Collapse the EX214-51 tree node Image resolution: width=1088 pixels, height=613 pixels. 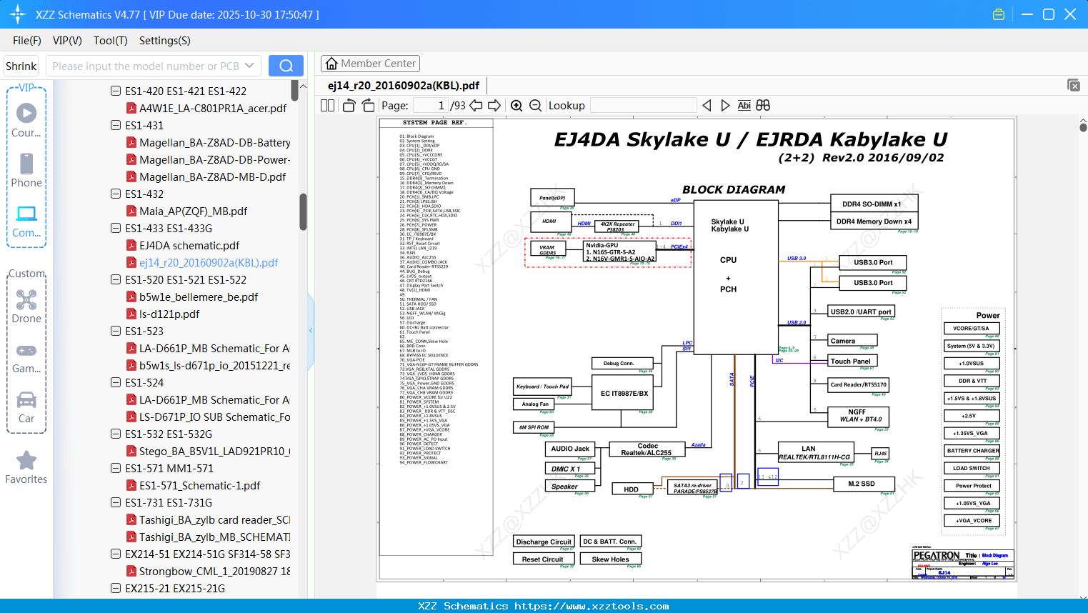click(x=116, y=554)
